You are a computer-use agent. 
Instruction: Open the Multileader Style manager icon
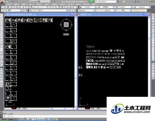pos(135,7)
